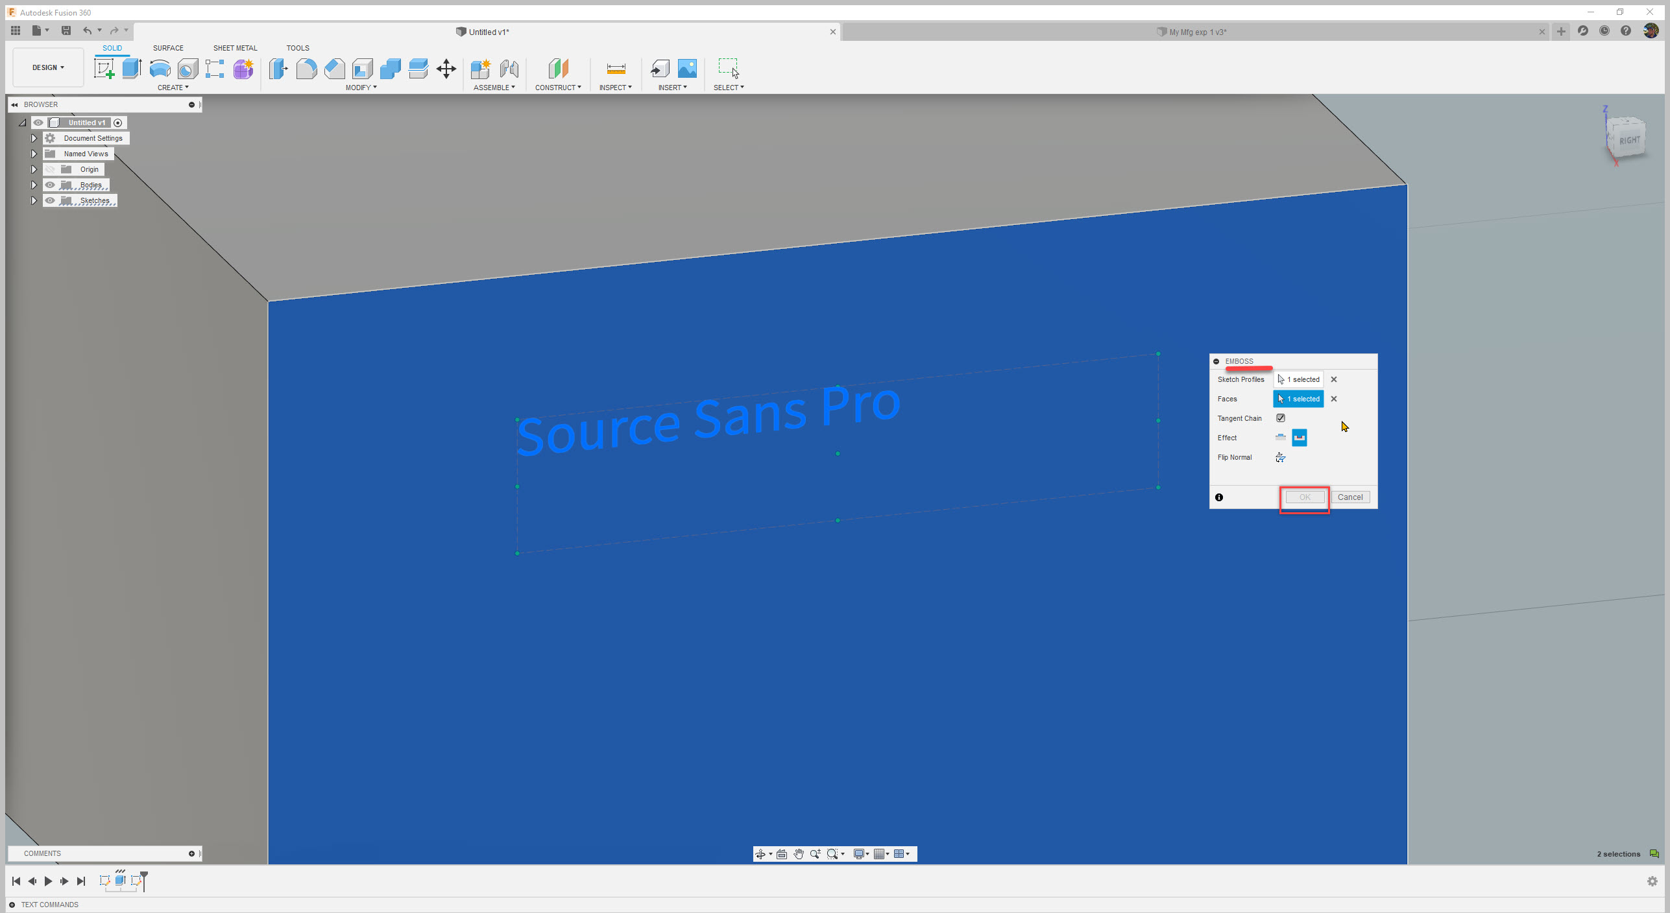
Task: Switch to the SHEET METAL tab
Action: pyautogui.click(x=235, y=48)
